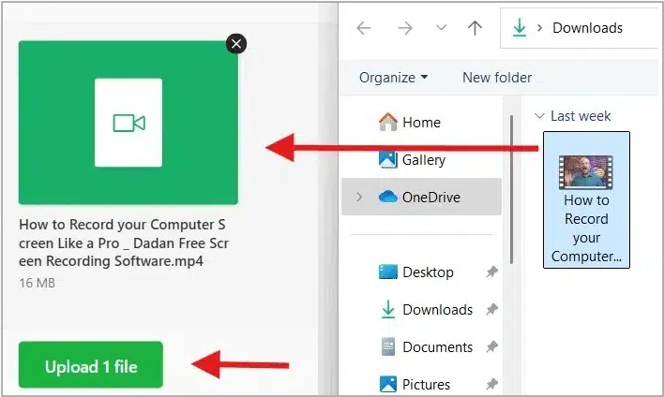Click the Last week group header text
The height and width of the screenshot is (397, 664).
581,115
